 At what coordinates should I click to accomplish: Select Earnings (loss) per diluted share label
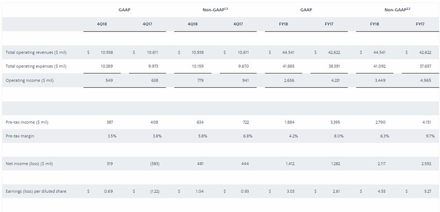tap(36, 191)
